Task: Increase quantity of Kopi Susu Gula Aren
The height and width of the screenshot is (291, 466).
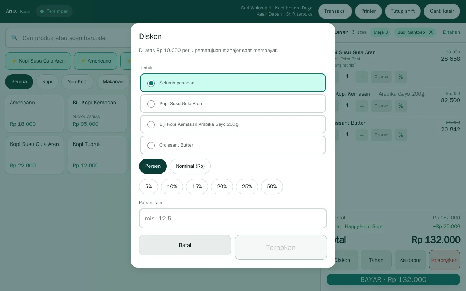Action: (362, 77)
